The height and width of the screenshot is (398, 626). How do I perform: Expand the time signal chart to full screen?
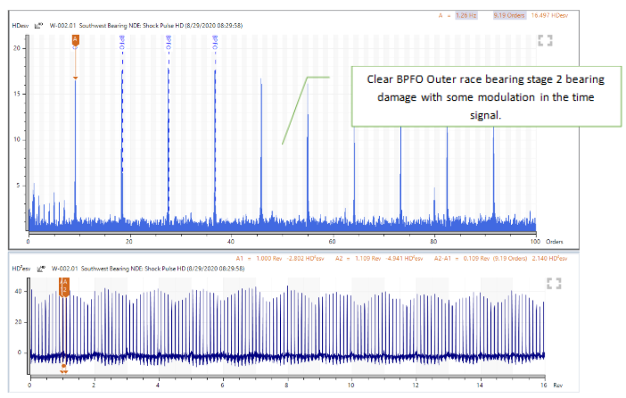[x=553, y=283]
